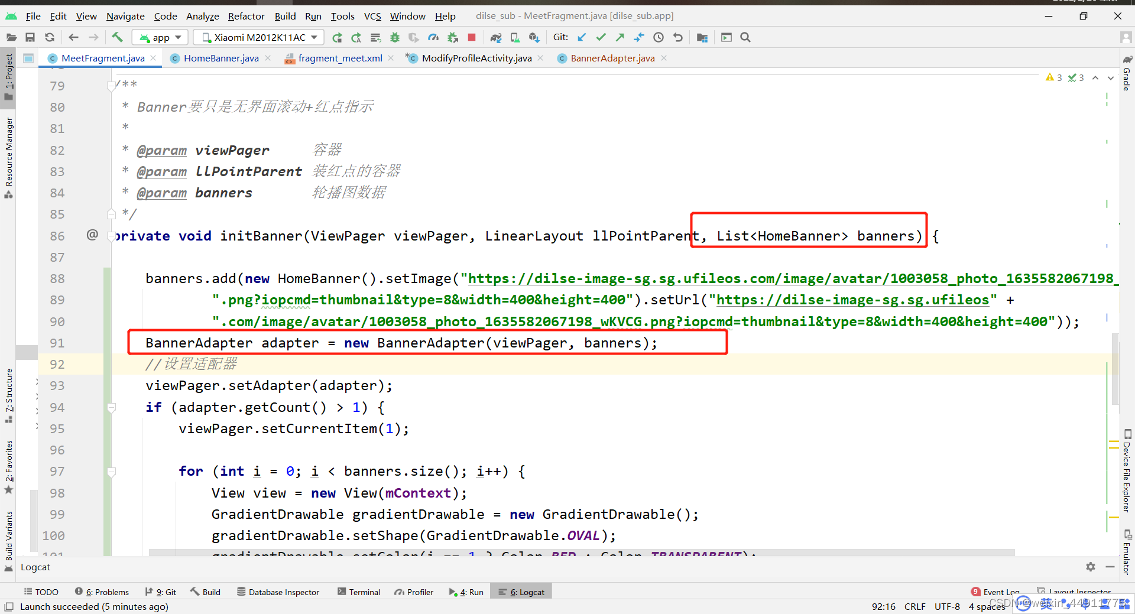Open the UTF-8 encoding selector

(947, 606)
